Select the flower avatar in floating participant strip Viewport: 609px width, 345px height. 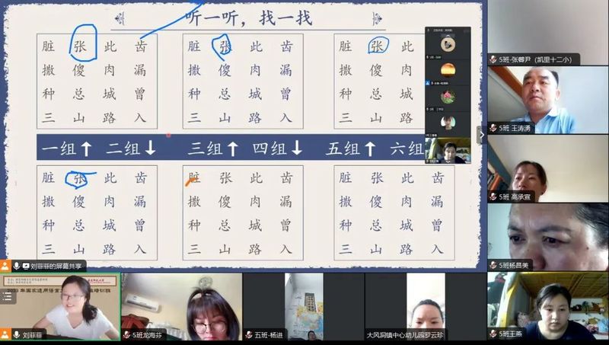coord(448,97)
